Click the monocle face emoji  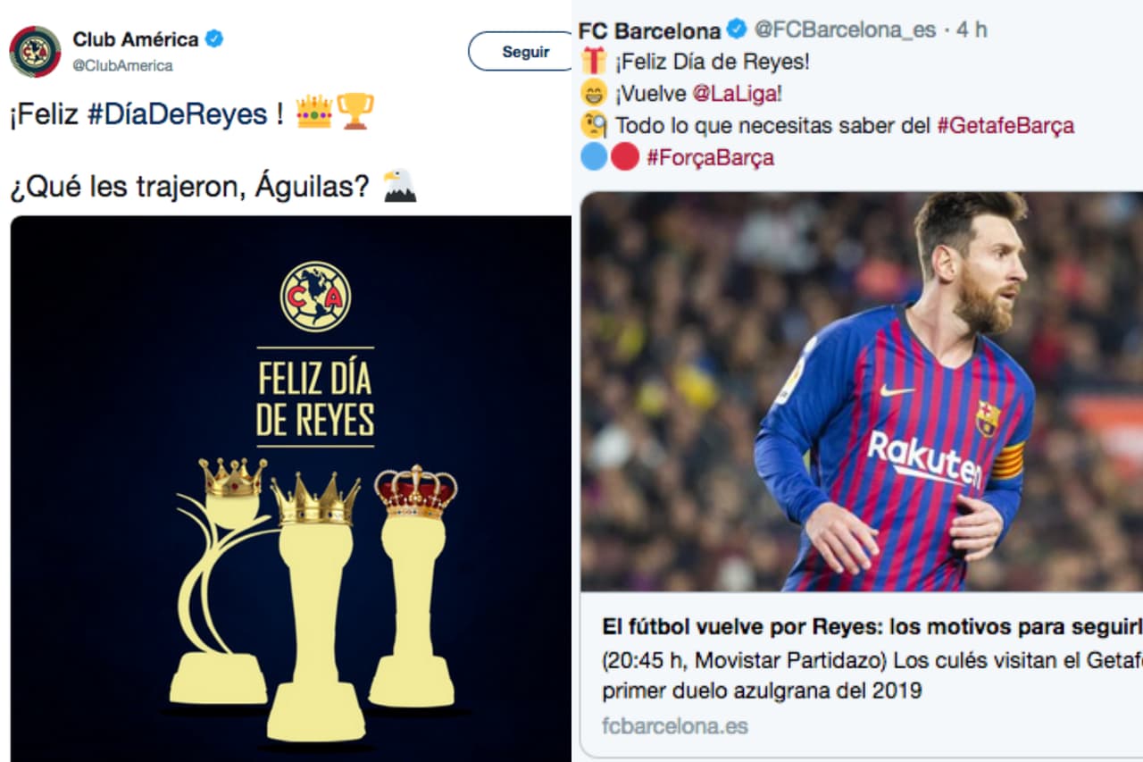coord(593,125)
